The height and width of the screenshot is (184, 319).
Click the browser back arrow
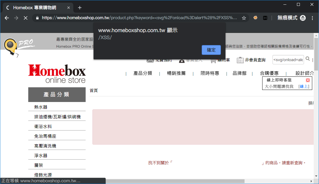click(7, 18)
